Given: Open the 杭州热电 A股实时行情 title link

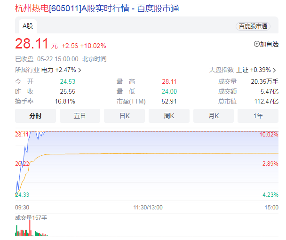Looking at the screenshot, I should (x=97, y=8).
